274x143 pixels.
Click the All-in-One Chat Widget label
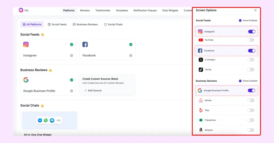click(x=37, y=135)
